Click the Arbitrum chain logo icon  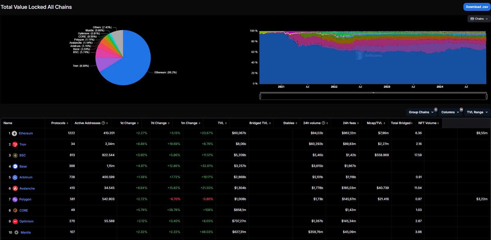pyautogui.click(x=15, y=178)
